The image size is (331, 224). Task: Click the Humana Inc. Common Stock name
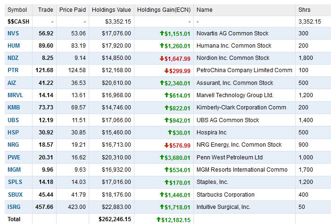234,46
